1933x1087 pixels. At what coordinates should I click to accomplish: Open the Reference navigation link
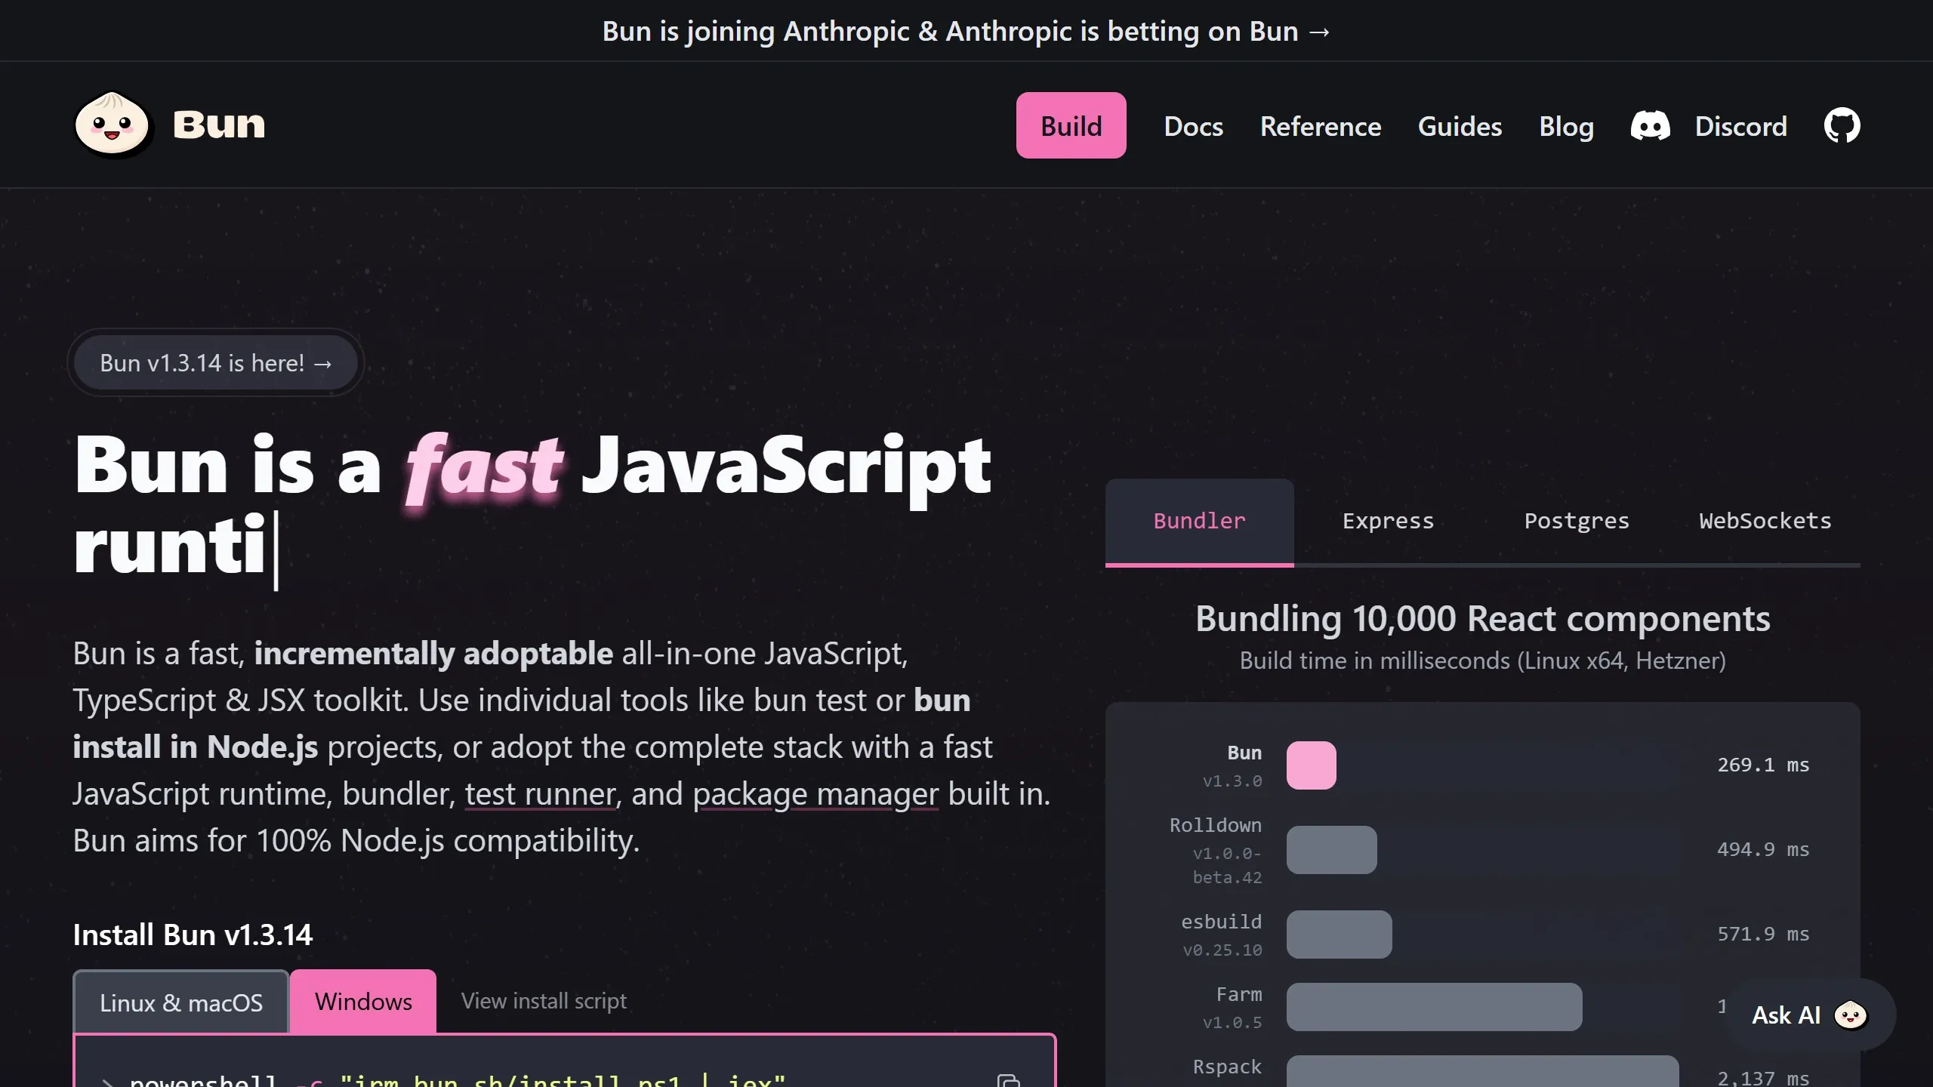coord(1321,126)
